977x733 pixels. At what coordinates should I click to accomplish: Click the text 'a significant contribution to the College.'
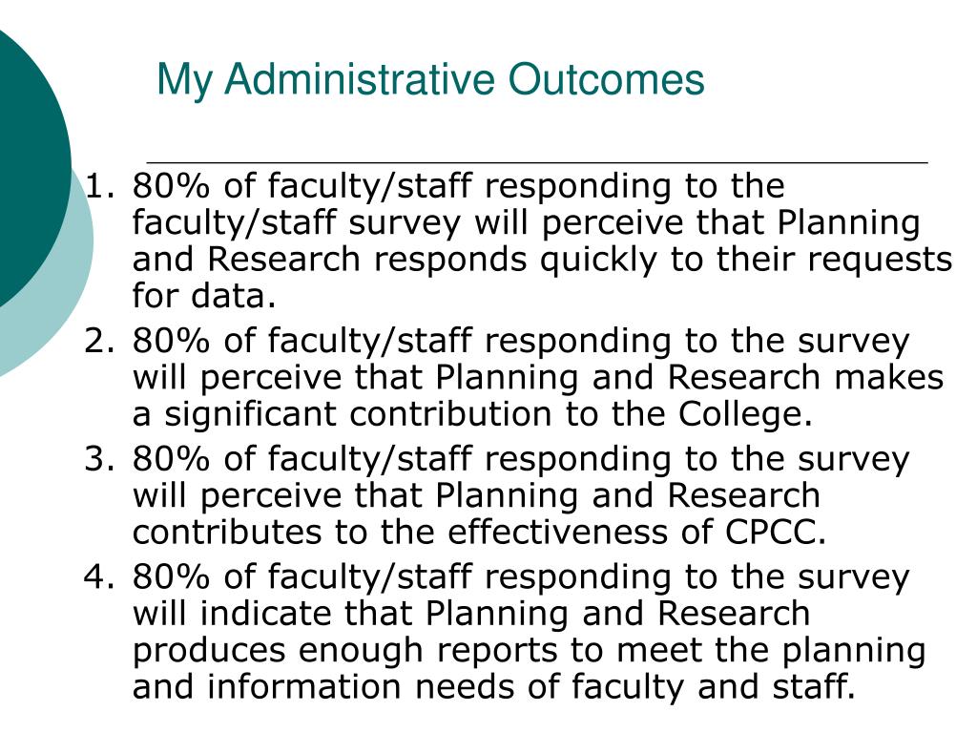coord(472,415)
